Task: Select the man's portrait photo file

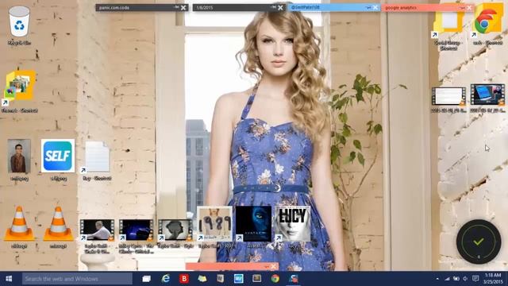Action: (19, 157)
